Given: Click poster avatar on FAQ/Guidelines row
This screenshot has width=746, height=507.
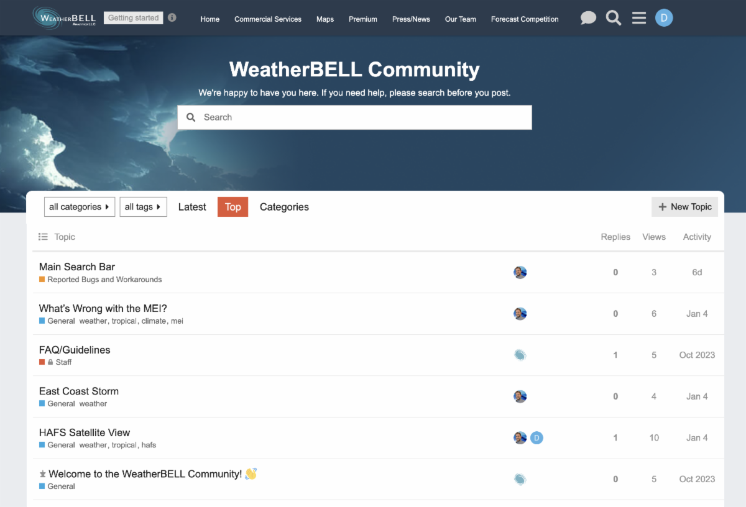Looking at the screenshot, I should [x=520, y=355].
